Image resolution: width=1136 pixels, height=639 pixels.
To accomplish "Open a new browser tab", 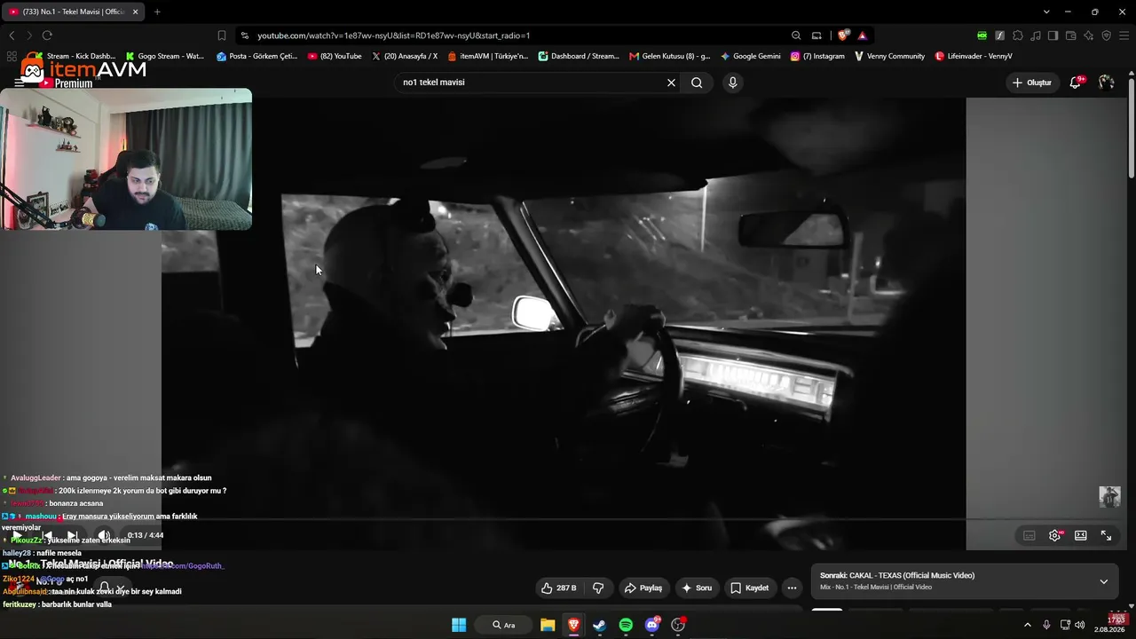I will point(157,12).
